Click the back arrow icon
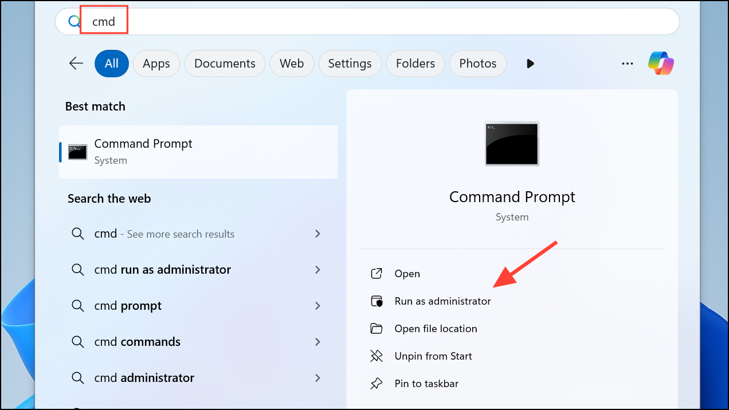 pyautogui.click(x=76, y=64)
